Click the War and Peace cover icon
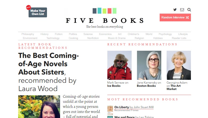Screen dimensions: 208x118 pyautogui.click(x=110, y=117)
